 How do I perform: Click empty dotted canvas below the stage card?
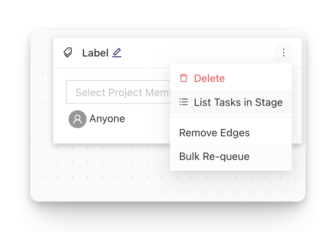112,172
